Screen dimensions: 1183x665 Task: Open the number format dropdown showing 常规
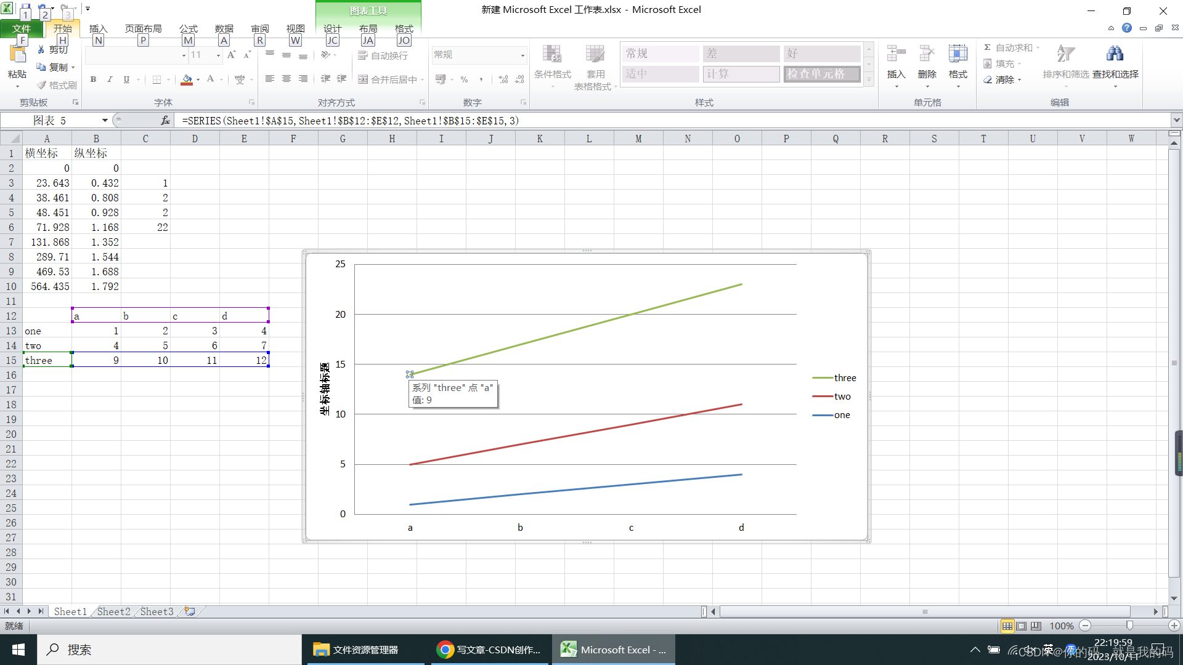coord(522,55)
